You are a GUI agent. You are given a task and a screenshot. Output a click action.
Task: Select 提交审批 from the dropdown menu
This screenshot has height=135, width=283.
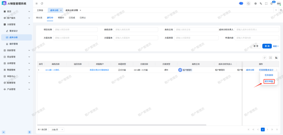click(269, 81)
